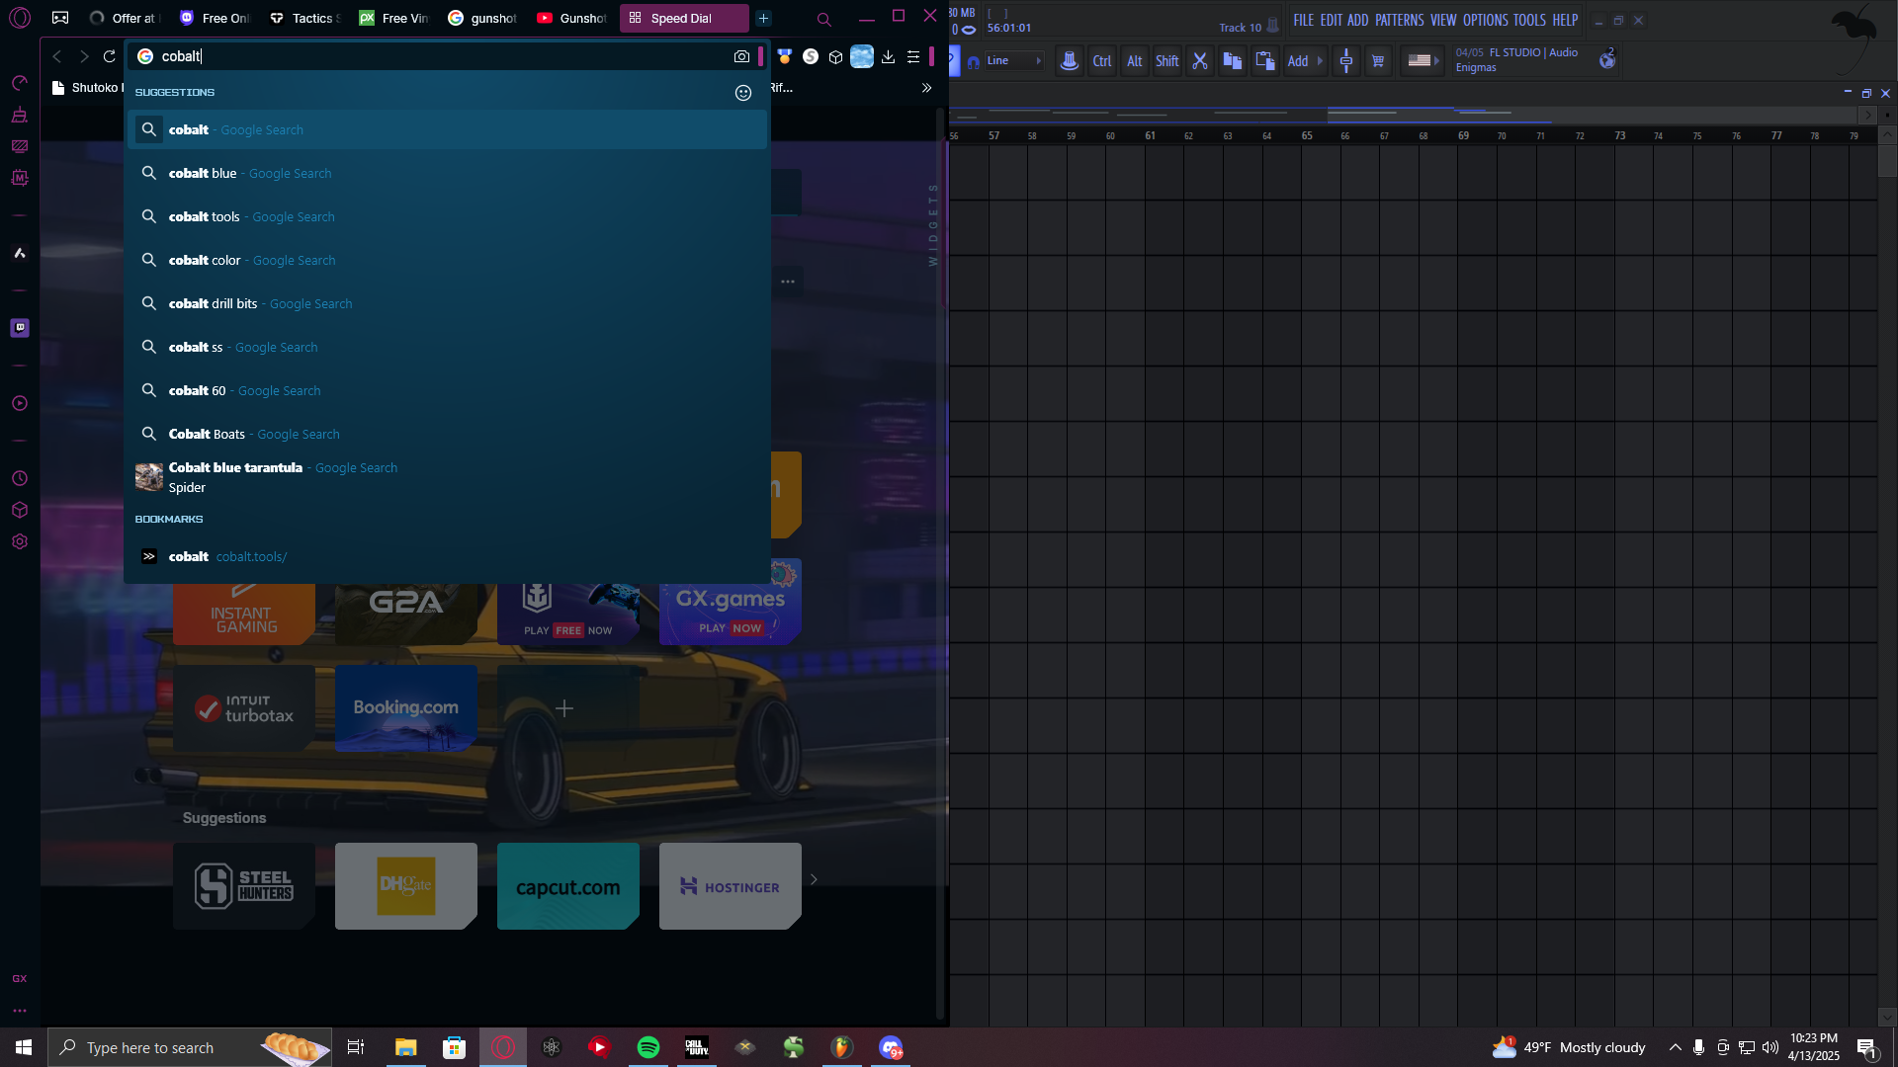Viewport: 1898px width, 1067px height.
Task: Click the mixer fader icon in FL toolbar
Action: [1345, 61]
